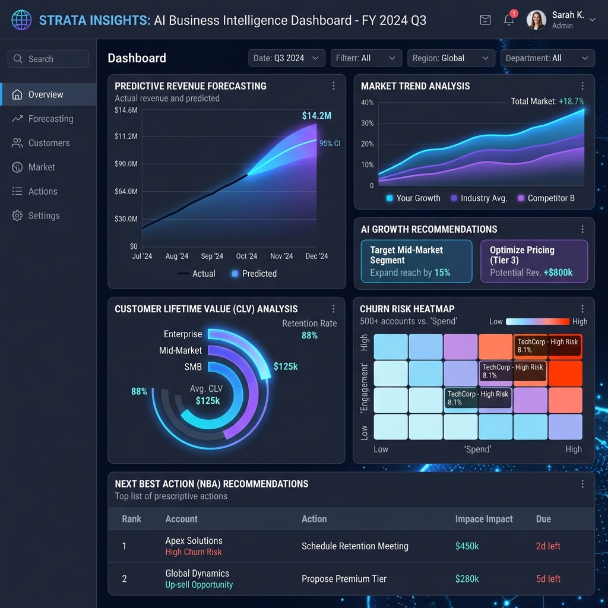Sort by the Due column header
Screen dimensions: 608x608
coord(543,519)
